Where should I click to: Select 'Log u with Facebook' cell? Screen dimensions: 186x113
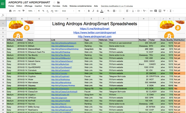click(124, 89)
